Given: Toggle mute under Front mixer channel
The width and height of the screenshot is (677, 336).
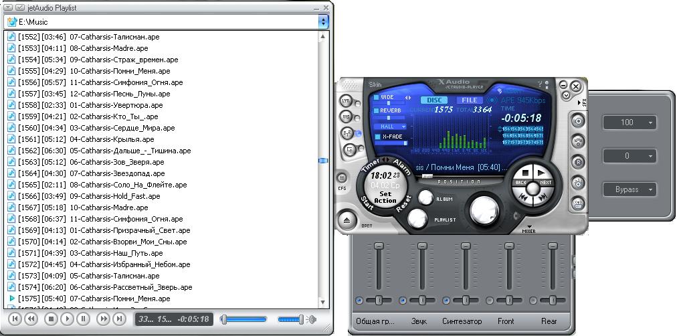Looking at the screenshot, I should (490, 301).
